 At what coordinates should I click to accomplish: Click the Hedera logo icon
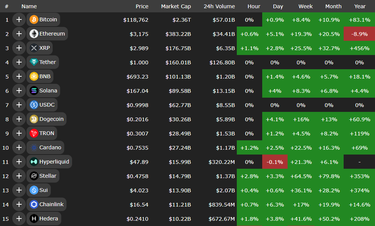tap(34, 219)
